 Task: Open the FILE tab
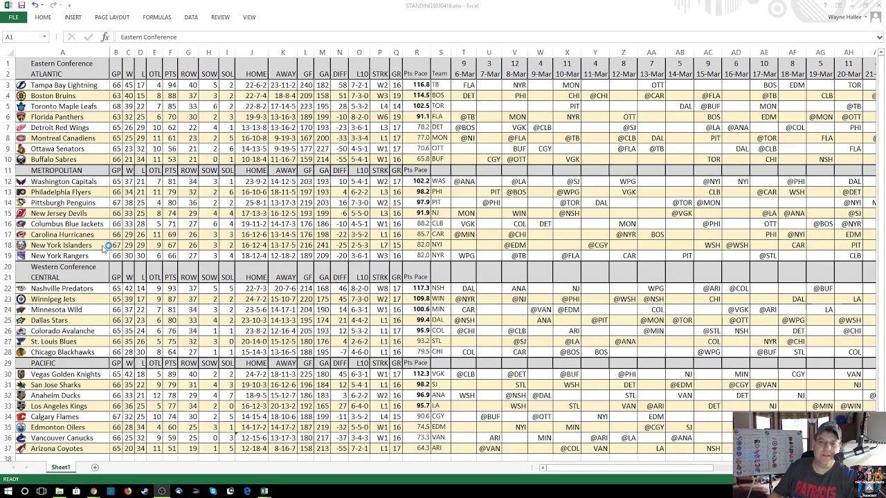(13, 17)
